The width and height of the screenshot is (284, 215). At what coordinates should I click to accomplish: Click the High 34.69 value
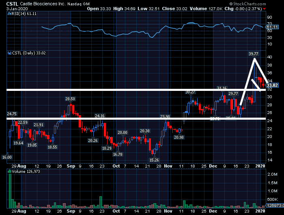pos(124,9)
